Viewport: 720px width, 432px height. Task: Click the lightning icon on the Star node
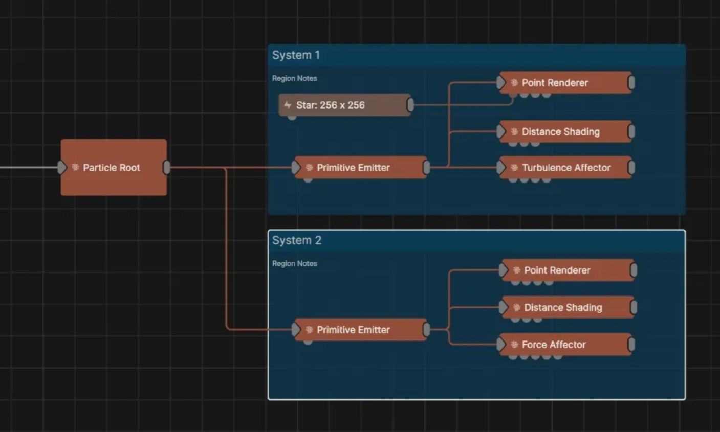288,105
